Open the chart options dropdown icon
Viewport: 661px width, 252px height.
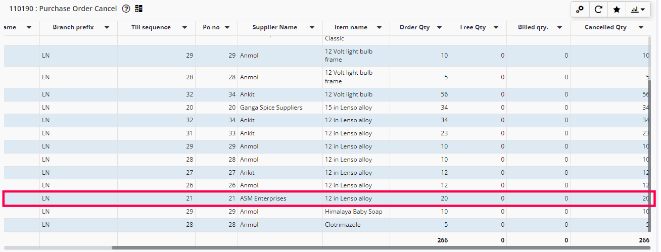[x=638, y=9]
